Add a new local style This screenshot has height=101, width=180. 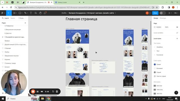(x=177, y=39)
